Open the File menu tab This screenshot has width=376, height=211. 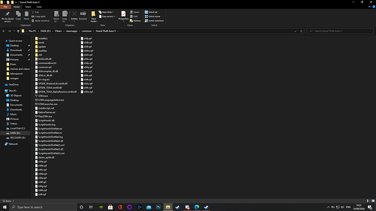point(5,7)
